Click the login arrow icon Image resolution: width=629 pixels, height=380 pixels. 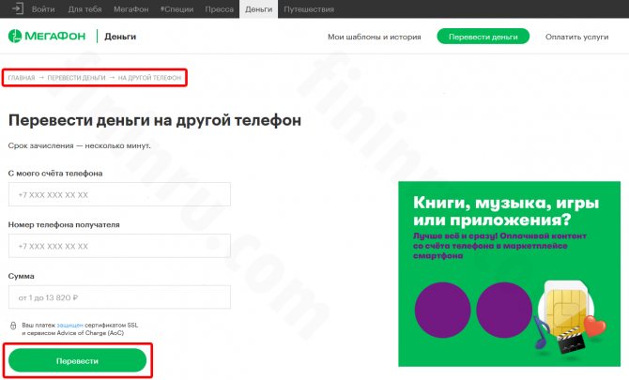click(x=17, y=8)
